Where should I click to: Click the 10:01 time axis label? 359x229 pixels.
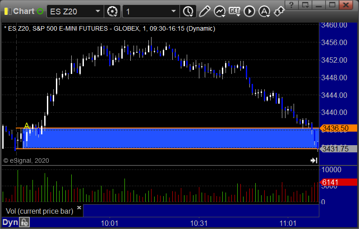pos(110,223)
